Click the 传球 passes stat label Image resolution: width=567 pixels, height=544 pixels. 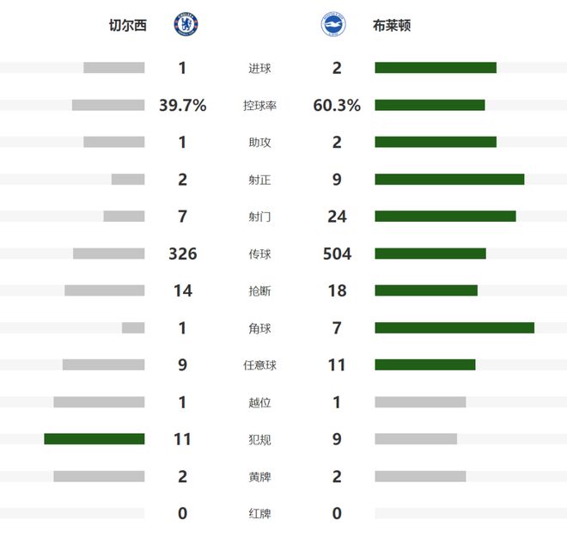click(259, 254)
